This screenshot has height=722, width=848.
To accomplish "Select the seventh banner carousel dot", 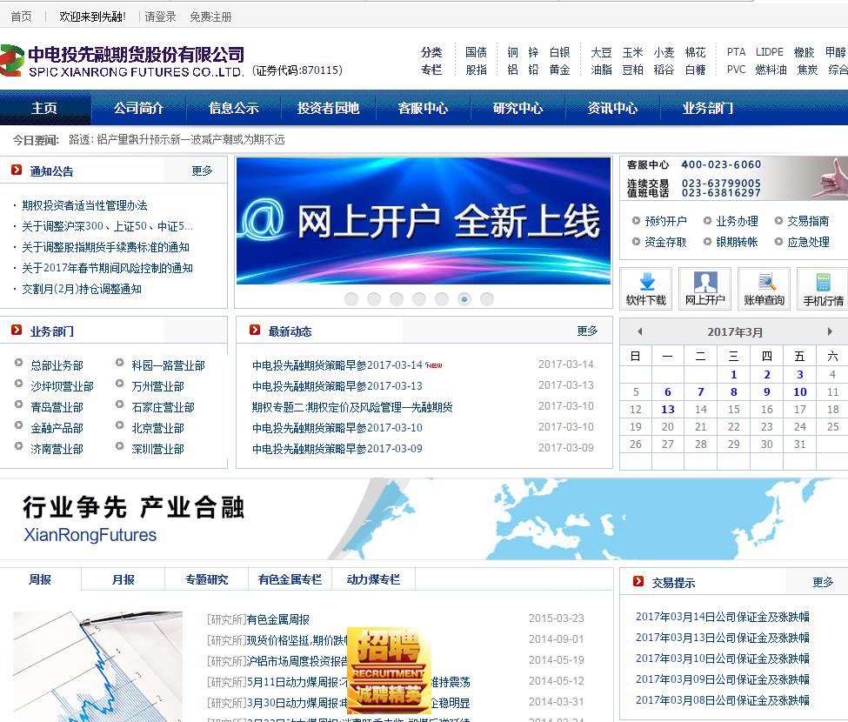I will pyautogui.click(x=487, y=299).
